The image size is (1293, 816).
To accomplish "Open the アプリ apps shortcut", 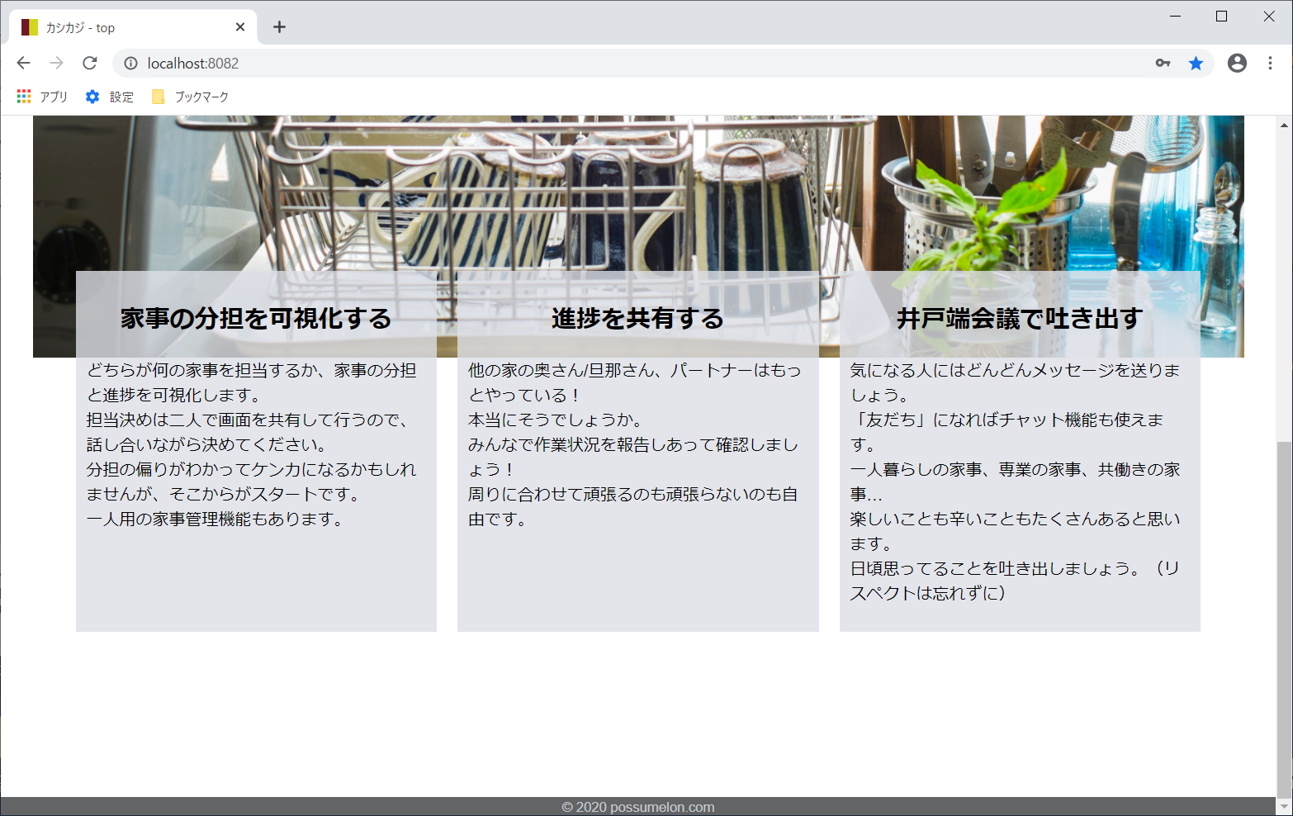I will click(42, 97).
